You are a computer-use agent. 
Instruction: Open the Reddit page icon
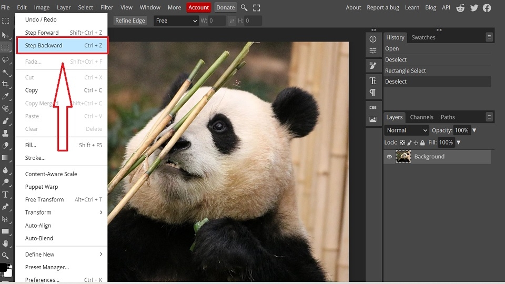click(461, 8)
